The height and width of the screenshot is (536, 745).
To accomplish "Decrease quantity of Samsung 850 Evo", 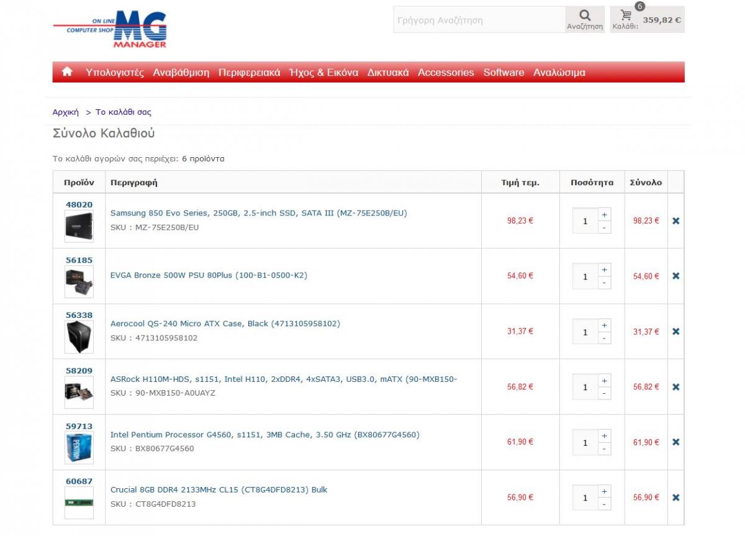I will 604,227.
